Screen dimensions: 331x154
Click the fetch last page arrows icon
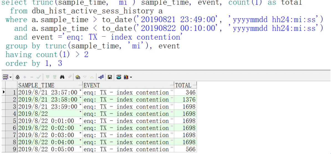coord(55,77)
